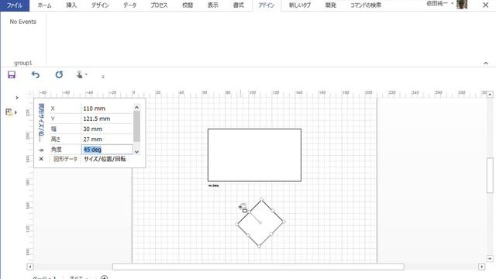
Task: Click the Save icon in quick access toolbar
Action: [12, 74]
